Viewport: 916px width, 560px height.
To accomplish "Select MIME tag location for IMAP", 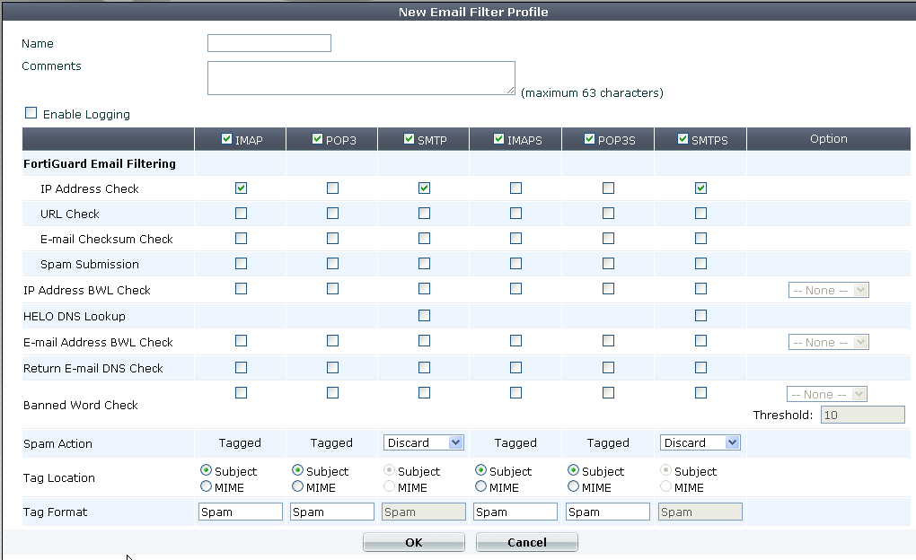I will tap(207, 487).
